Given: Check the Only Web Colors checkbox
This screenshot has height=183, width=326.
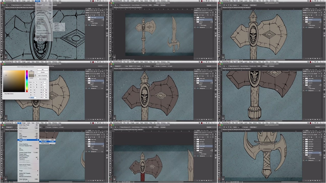Looking at the screenshot, I should (x=4, y=94).
